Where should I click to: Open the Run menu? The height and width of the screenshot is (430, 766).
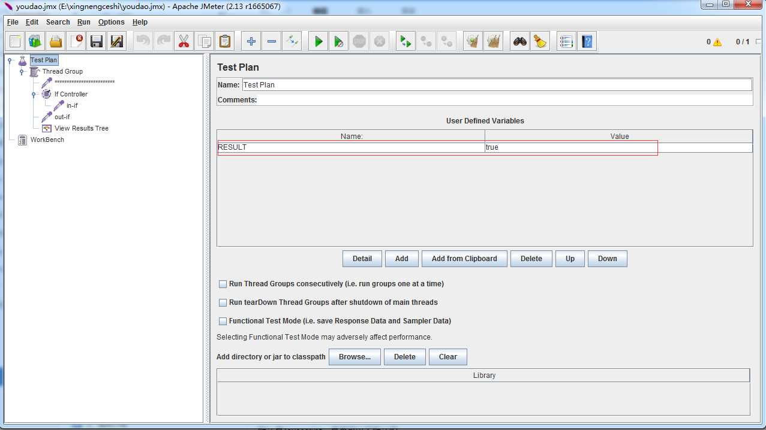(84, 22)
